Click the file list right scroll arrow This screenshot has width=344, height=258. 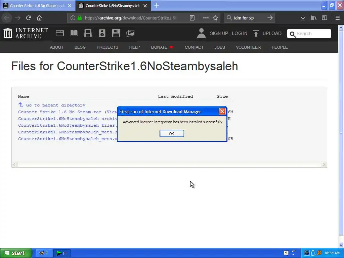pyautogui.click(x=324, y=165)
